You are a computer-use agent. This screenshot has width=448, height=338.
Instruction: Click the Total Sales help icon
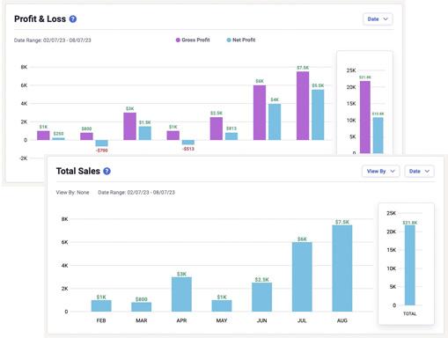(x=107, y=171)
